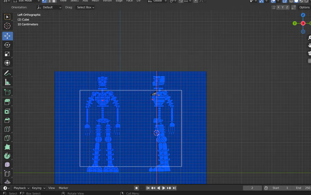Screen dimensions: 311x195
Task: Click the mesh symmetry butterfly icon
Action: (273, 7)
